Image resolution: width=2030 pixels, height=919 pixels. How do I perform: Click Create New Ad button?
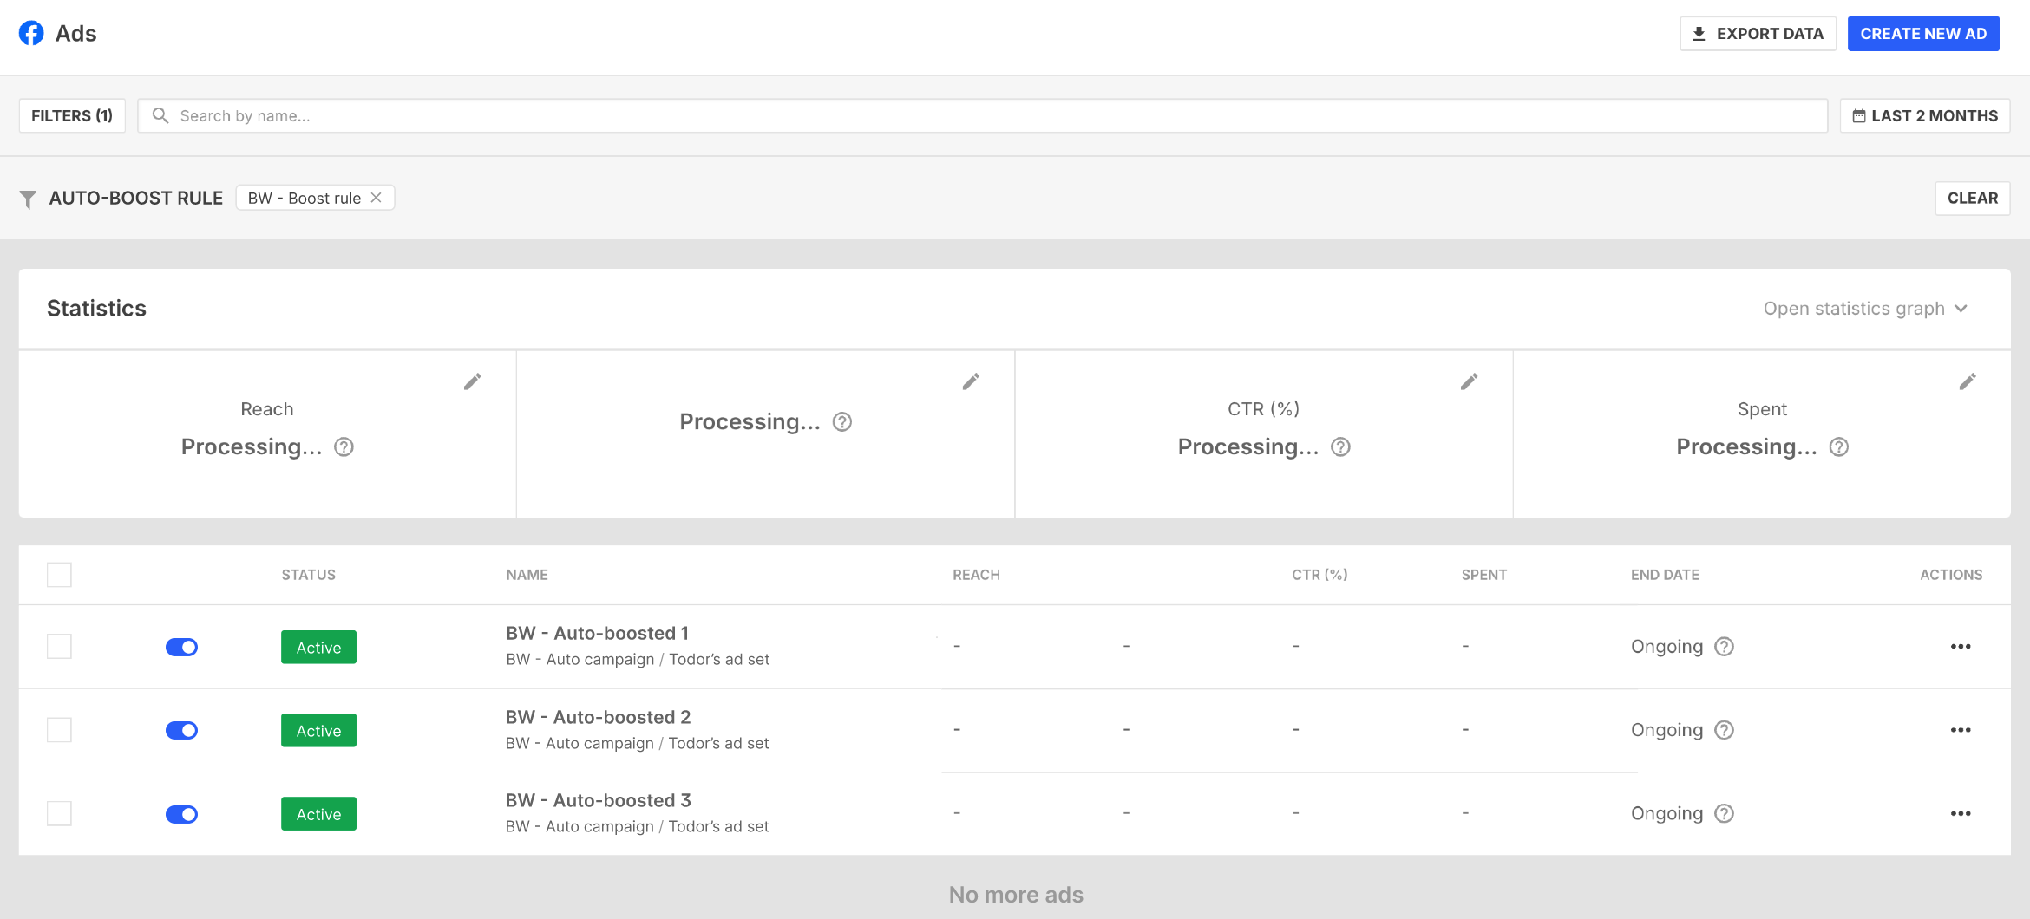coord(1922,34)
